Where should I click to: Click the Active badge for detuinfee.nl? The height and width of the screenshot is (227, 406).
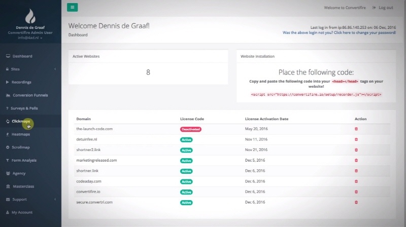point(186,140)
